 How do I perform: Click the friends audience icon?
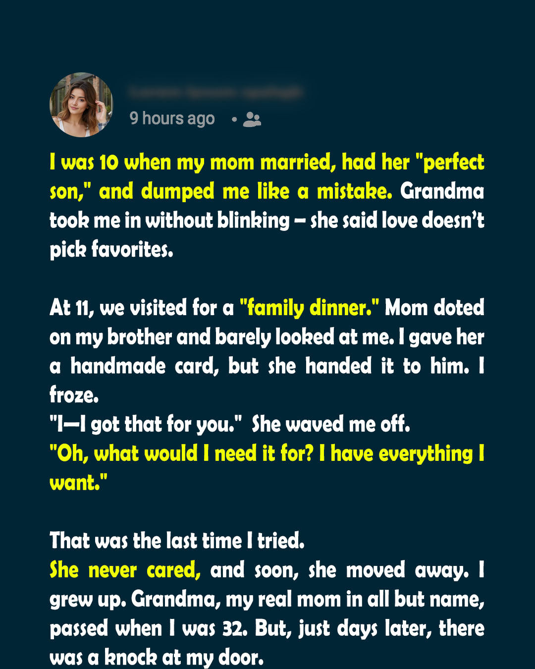252,119
